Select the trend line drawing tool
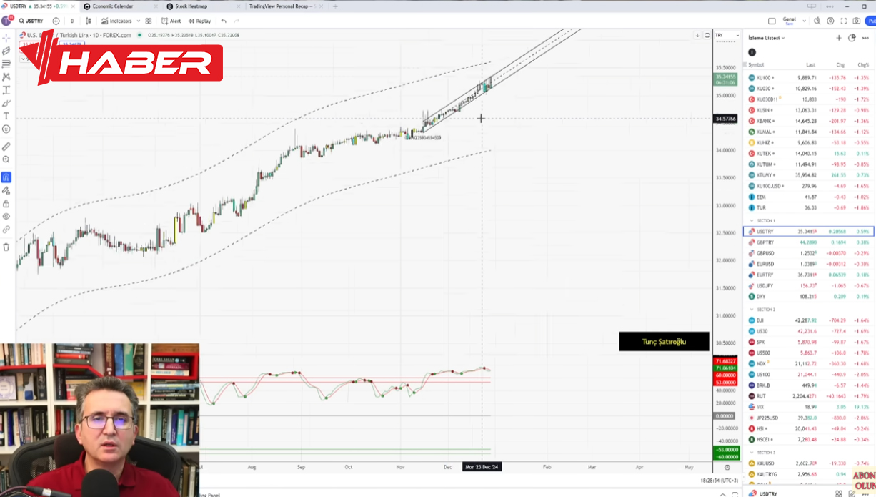The height and width of the screenshot is (497, 876). coord(6,51)
